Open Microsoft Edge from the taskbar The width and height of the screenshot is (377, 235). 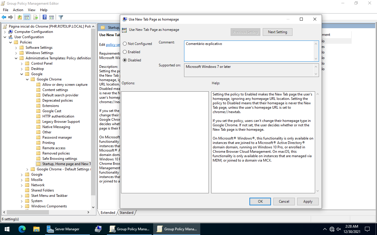22,229
